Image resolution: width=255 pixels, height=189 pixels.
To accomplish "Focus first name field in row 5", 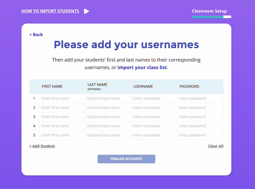I will (62, 135).
